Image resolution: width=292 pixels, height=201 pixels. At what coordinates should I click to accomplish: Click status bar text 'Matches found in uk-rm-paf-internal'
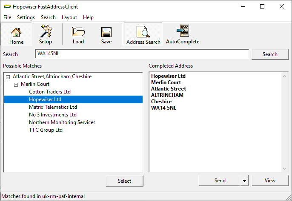coord(43,196)
